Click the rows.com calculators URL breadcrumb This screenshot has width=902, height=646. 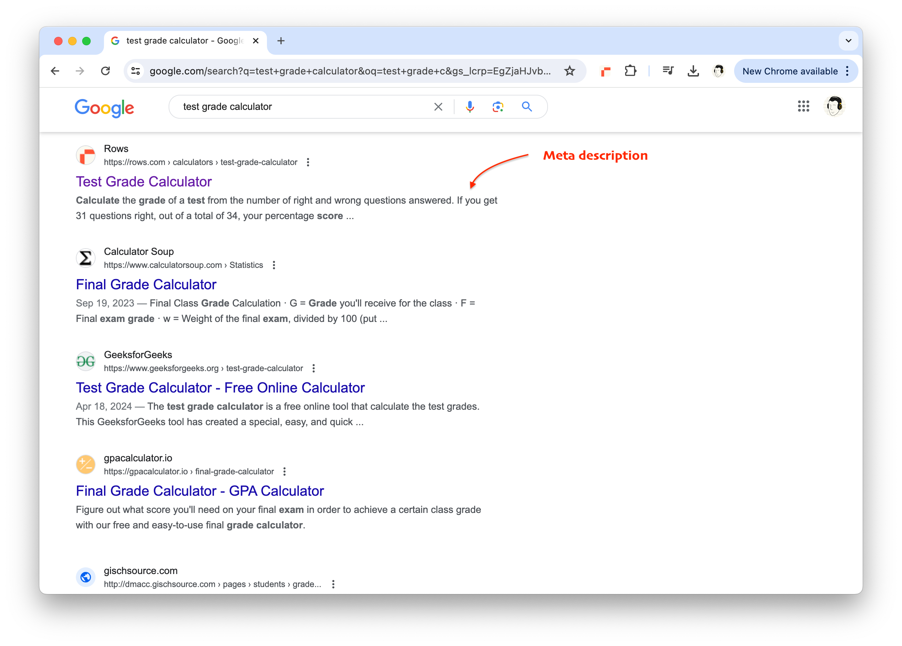click(x=201, y=162)
